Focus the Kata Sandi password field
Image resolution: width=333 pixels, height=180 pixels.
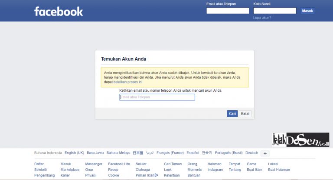274,10
